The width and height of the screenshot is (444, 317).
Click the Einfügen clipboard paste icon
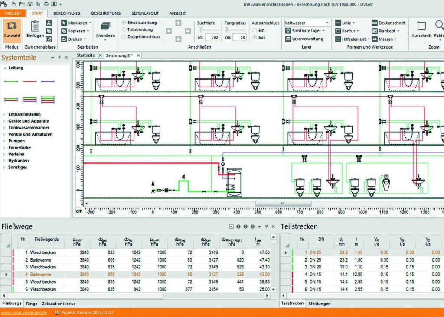[x=35, y=26]
